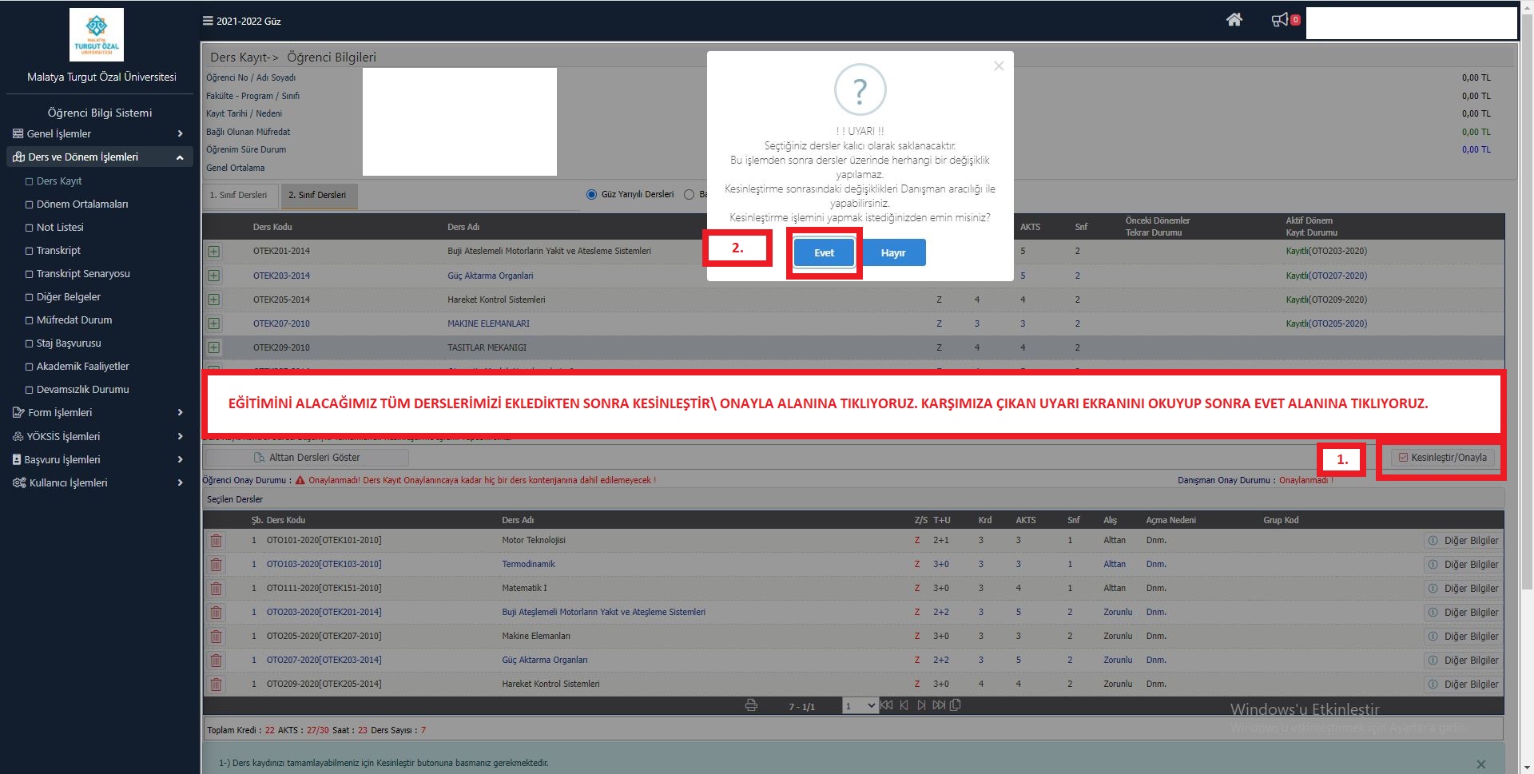Remove Termodinamik course using trash icon

[216, 565]
